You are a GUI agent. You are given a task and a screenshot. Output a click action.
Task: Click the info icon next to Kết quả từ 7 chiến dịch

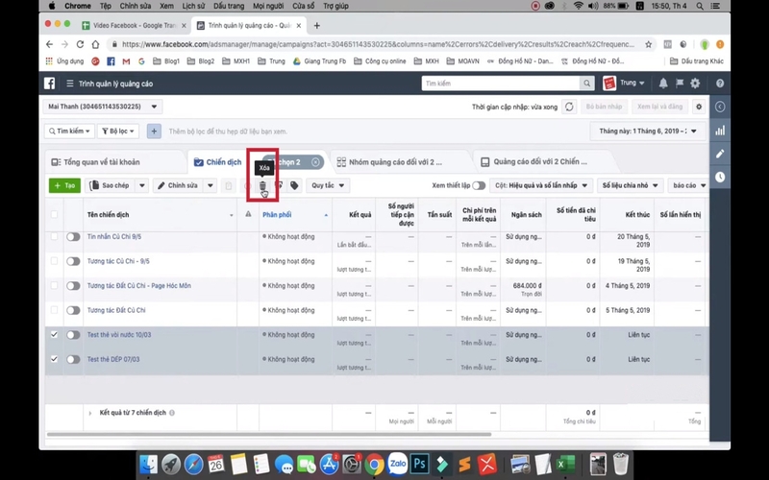pos(172,413)
